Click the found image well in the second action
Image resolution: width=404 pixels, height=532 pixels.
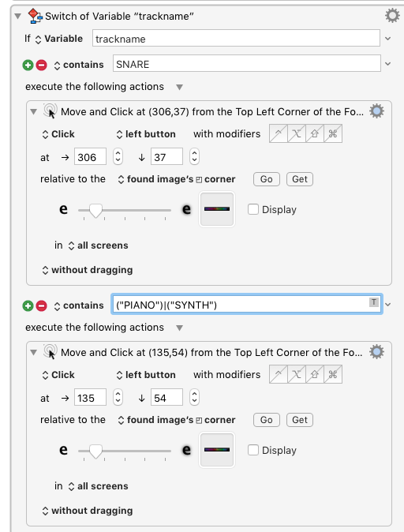click(x=217, y=450)
